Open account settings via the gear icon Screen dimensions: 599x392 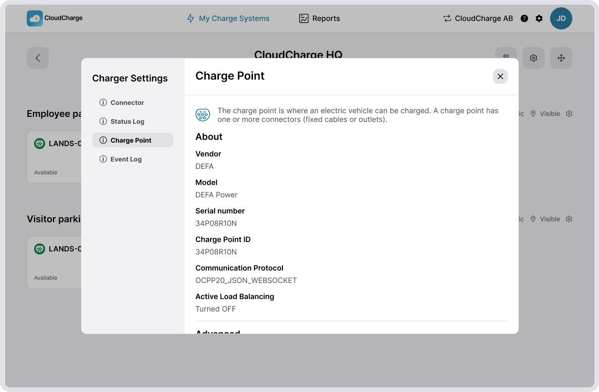[539, 18]
